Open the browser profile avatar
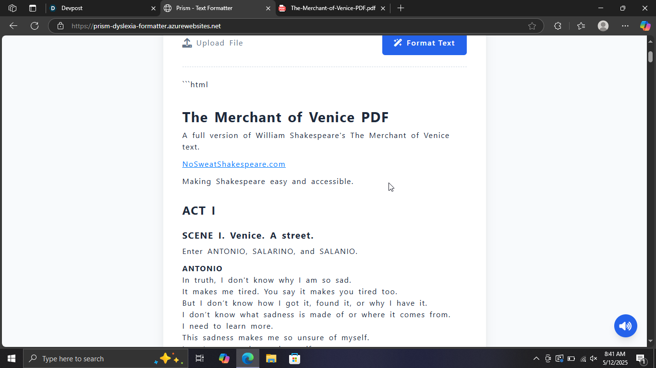Screen dimensions: 656x368 pos(603,26)
